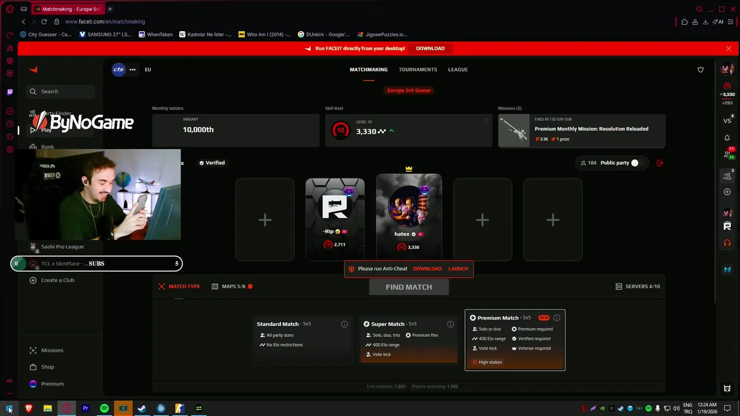This screenshot has width=740, height=416.
Task: Open browser downloads icon
Action: click(x=705, y=22)
